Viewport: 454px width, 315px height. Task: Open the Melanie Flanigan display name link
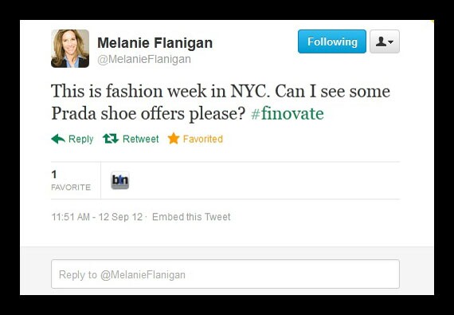pyautogui.click(x=155, y=43)
